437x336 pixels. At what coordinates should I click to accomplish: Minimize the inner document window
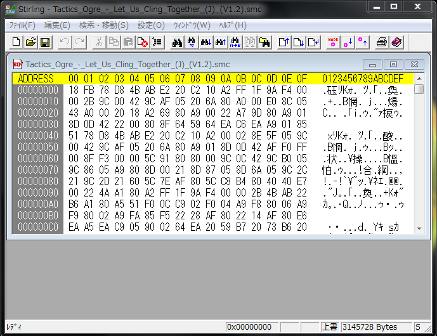pos(372,65)
